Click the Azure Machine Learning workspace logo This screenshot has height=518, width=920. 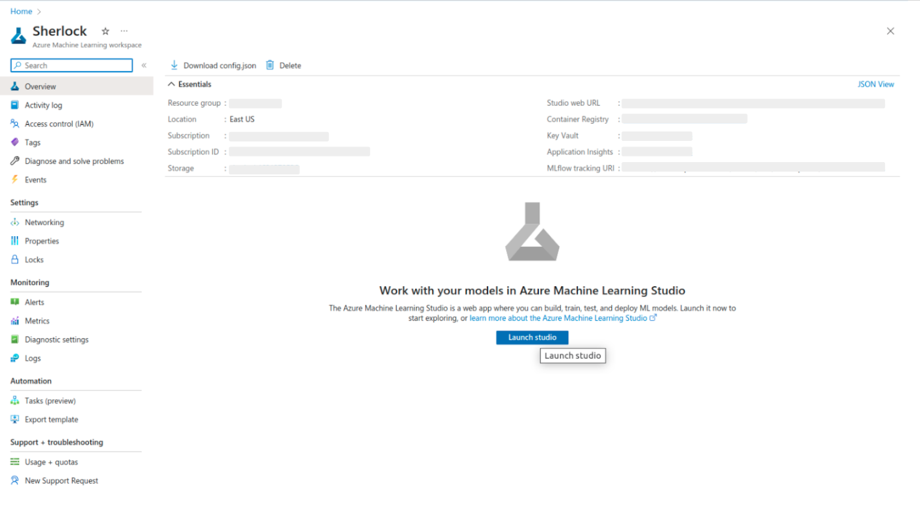click(18, 36)
